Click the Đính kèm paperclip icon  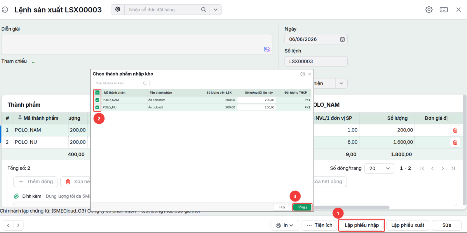tap(17, 196)
